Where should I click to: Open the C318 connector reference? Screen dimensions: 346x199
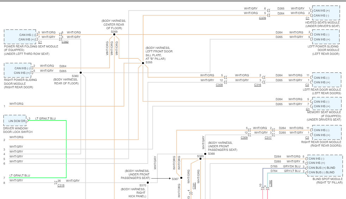(x=61, y=185)
